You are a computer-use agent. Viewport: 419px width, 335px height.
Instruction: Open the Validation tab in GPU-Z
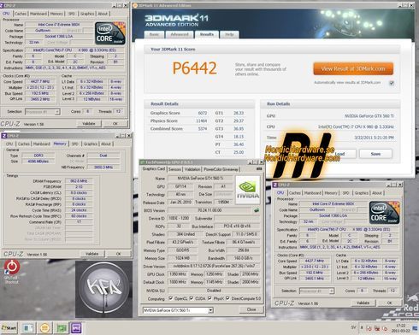click(192, 169)
